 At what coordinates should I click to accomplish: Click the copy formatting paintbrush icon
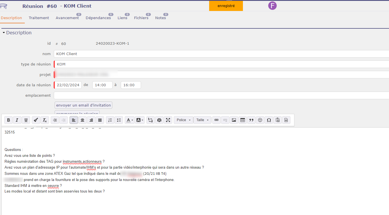tap(36, 120)
